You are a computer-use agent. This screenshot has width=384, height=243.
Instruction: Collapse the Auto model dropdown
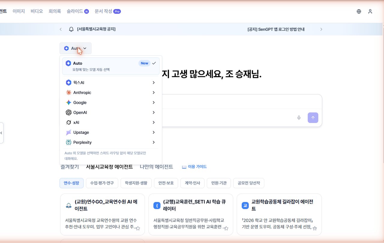(x=76, y=48)
